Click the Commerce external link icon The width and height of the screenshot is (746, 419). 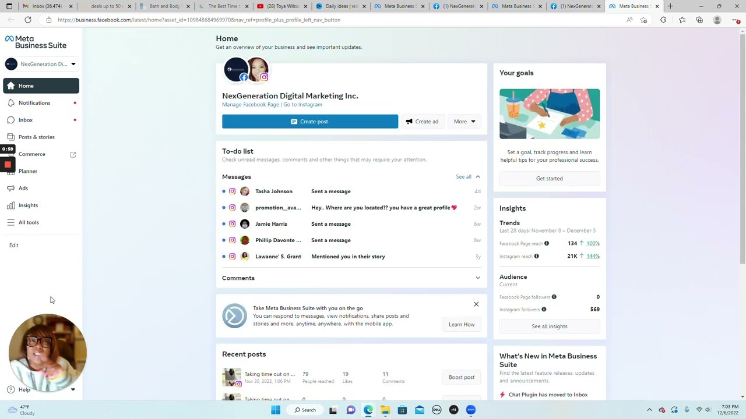pyautogui.click(x=73, y=154)
